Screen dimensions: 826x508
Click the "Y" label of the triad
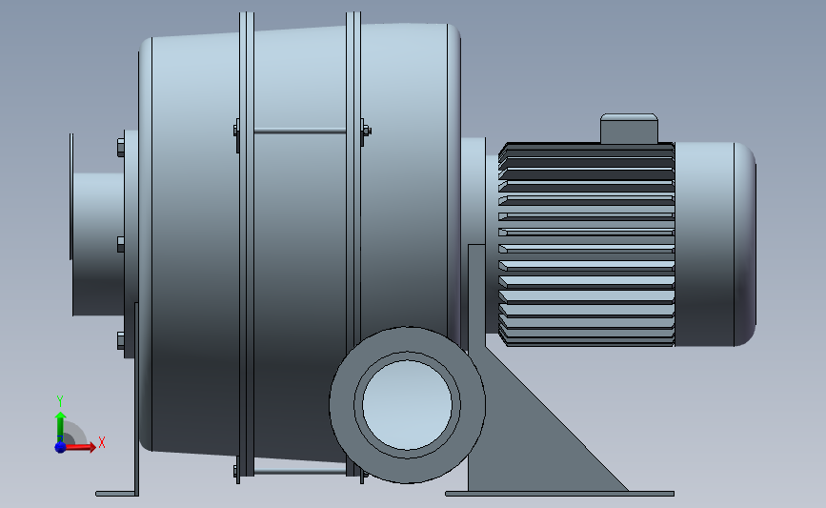pos(60,401)
